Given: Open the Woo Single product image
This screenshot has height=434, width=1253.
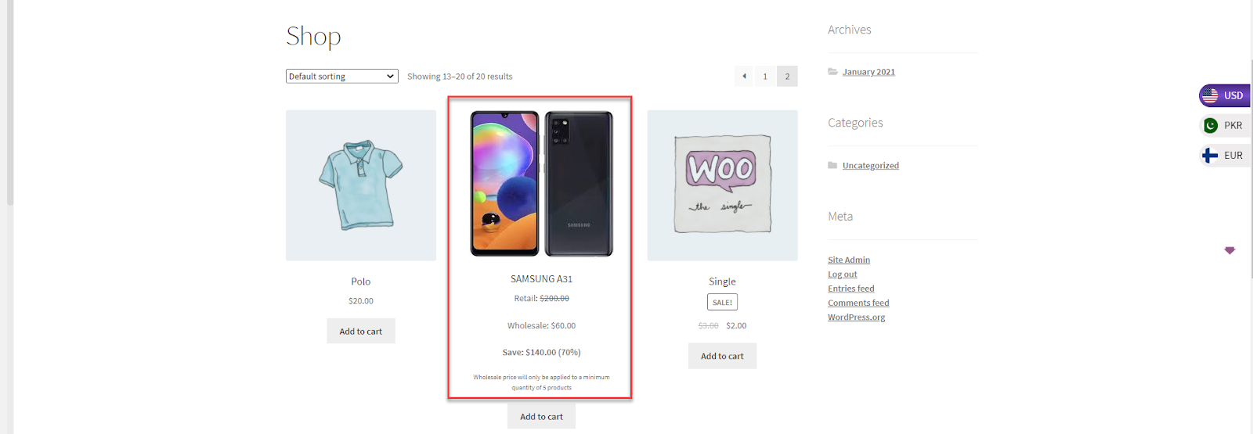Looking at the screenshot, I should pyautogui.click(x=722, y=185).
